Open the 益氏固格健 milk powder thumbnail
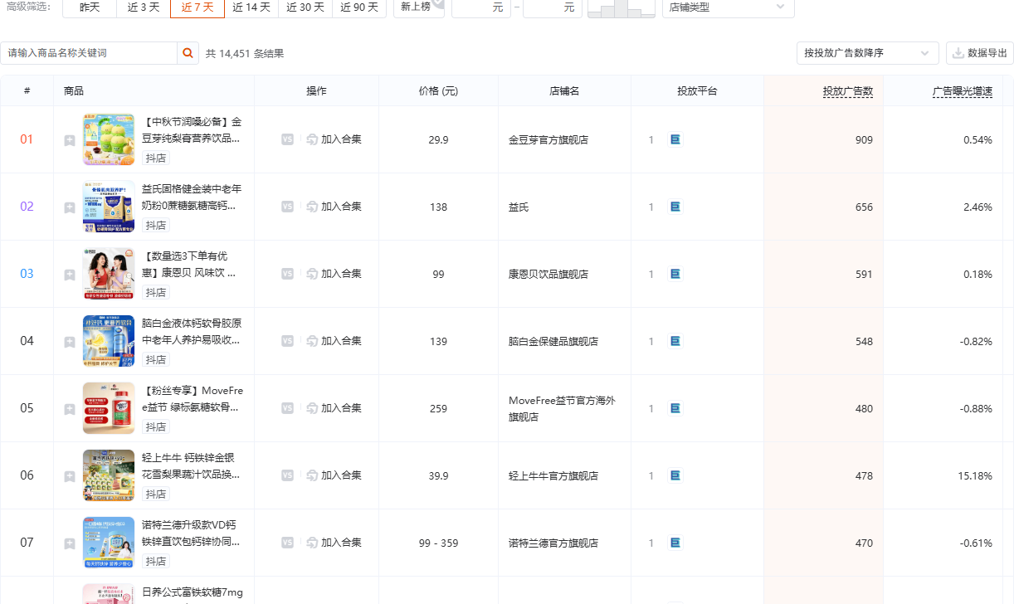1014x604 pixels. click(x=109, y=207)
